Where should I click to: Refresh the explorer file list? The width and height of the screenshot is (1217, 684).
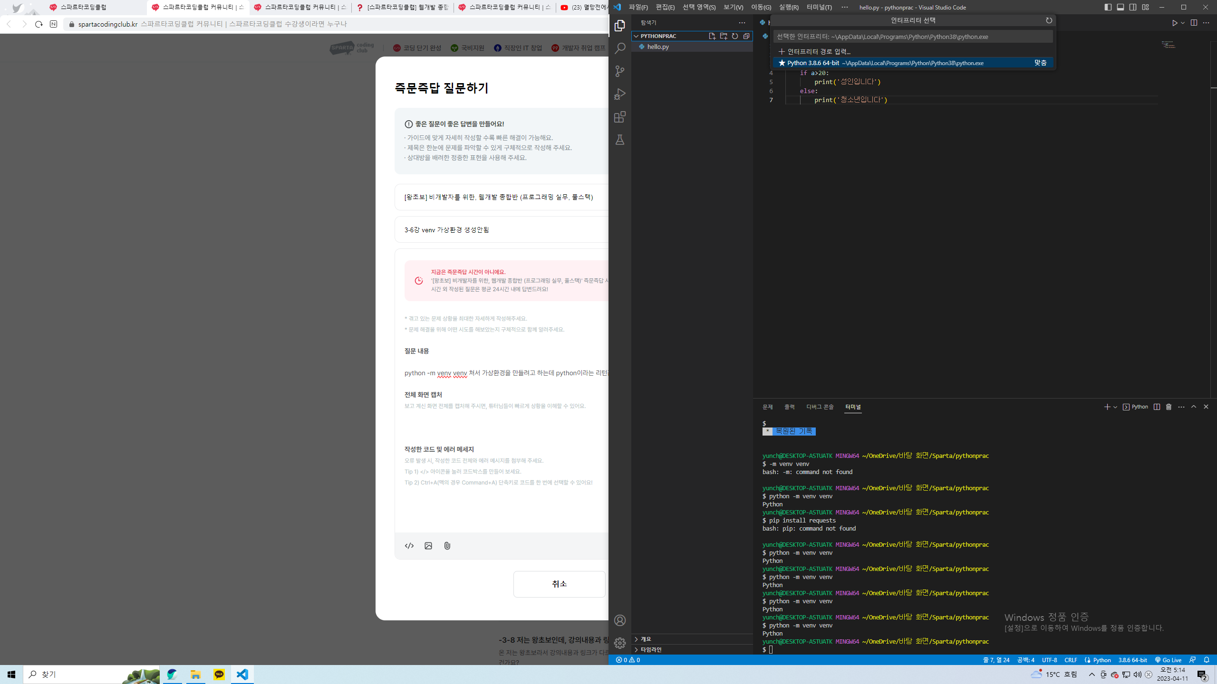click(x=735, y=36)
